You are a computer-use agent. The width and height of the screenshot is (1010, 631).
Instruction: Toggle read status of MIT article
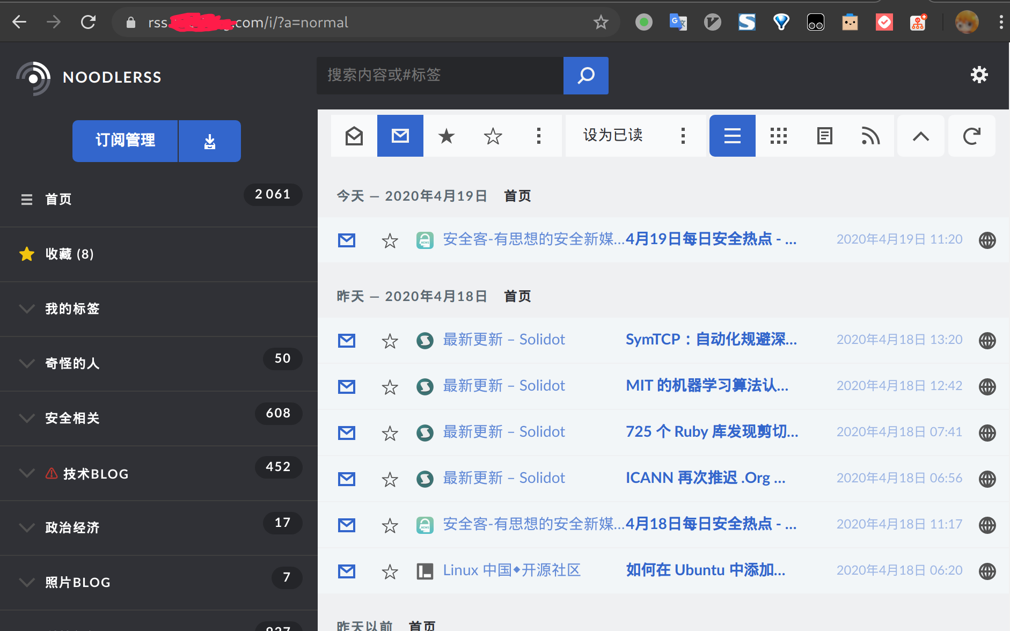pos(347,386)
